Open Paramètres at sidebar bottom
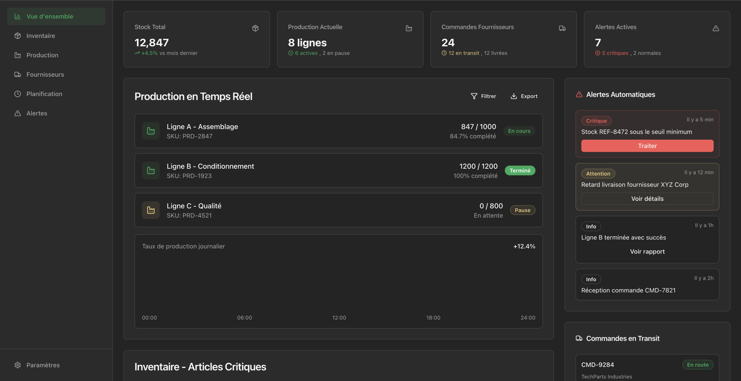The image size is (741, 381). point(56,365)
